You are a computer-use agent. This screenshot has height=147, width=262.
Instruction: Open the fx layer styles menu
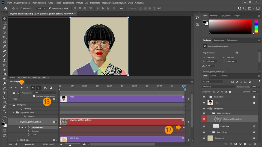click(x=231, y=144)
